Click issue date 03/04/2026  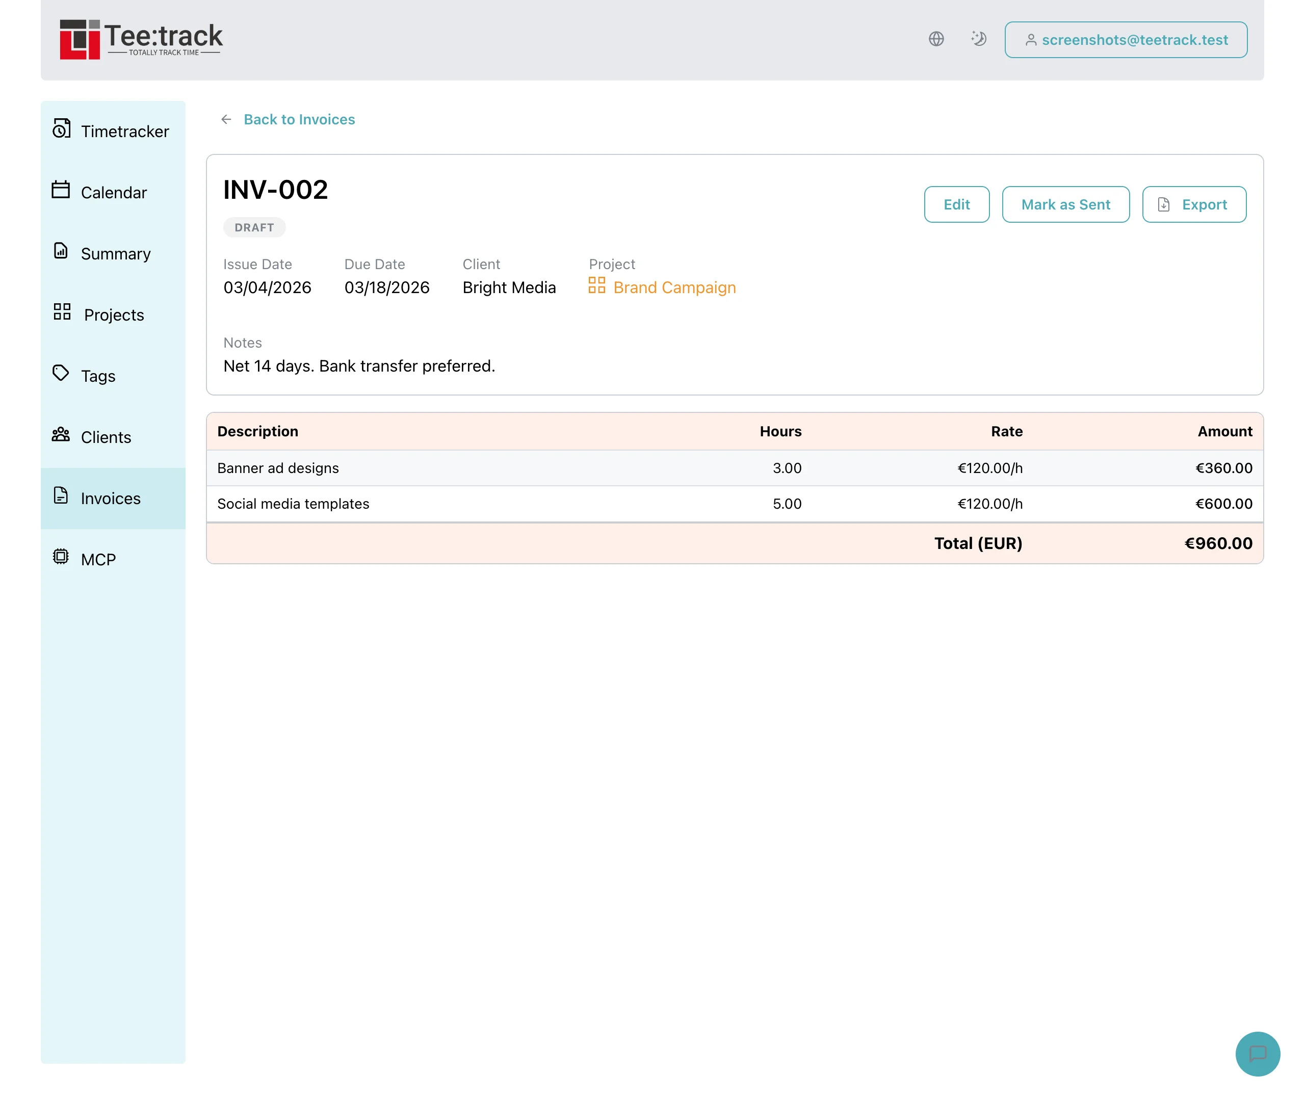[267, 287]
